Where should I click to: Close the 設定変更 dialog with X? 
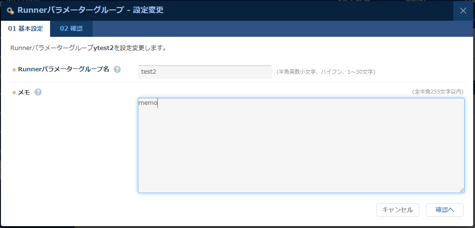[463, 10]
